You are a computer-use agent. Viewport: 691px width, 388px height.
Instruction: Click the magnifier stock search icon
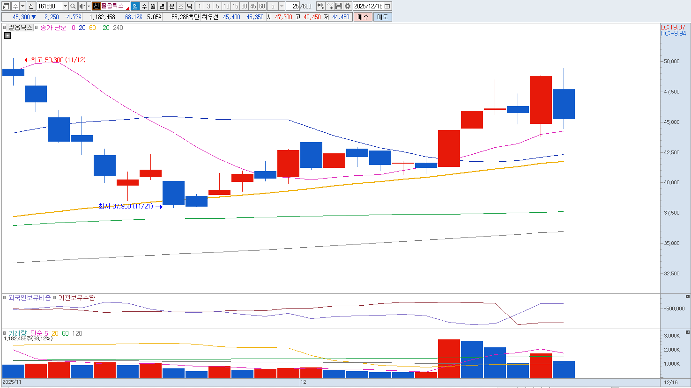tap(73, 6)
